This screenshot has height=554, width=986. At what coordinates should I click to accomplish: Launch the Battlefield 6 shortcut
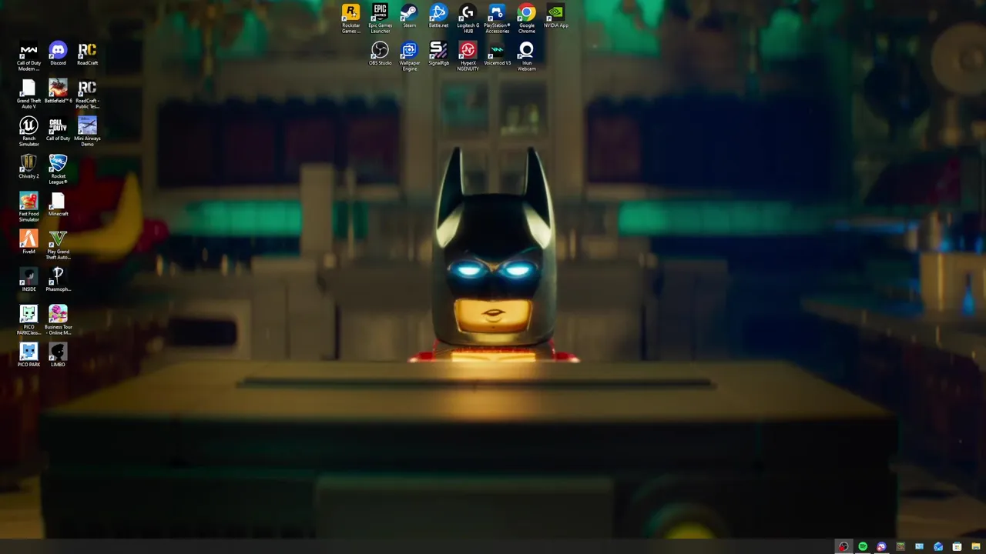click(58, 92)
